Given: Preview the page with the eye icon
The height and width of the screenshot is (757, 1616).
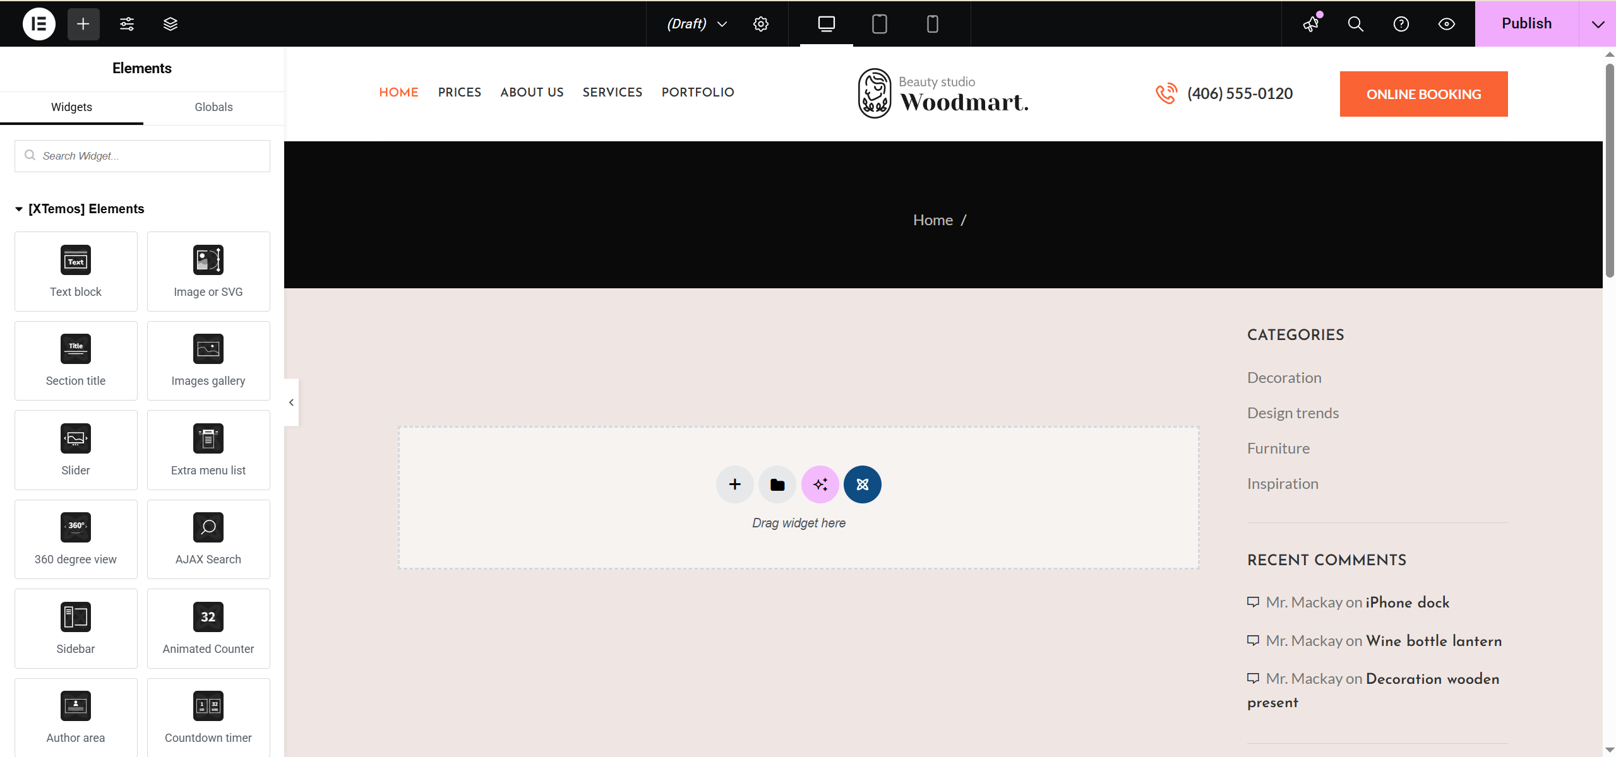Looking at the screenshot, I should pyautogui.click(x=1446, y=24).
